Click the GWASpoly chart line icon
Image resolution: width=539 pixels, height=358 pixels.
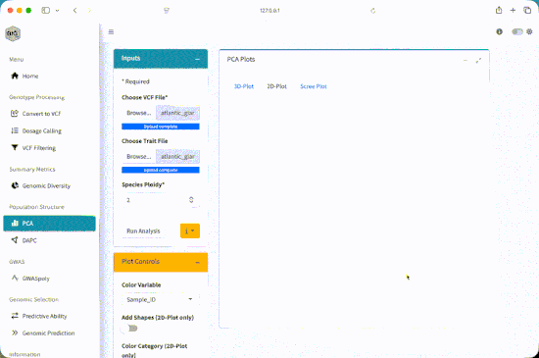pos(15,278)
